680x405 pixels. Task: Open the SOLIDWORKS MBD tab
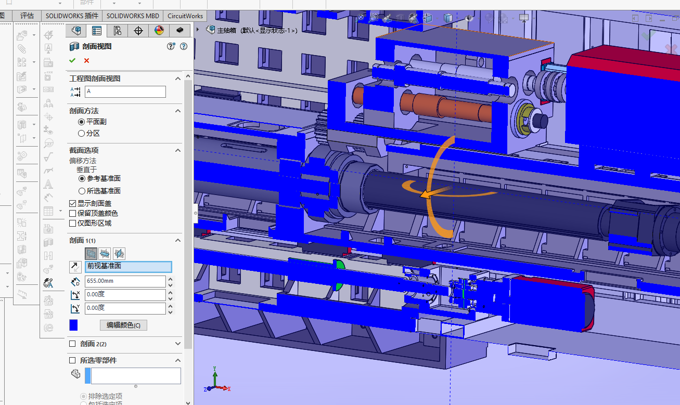point(133,16)
